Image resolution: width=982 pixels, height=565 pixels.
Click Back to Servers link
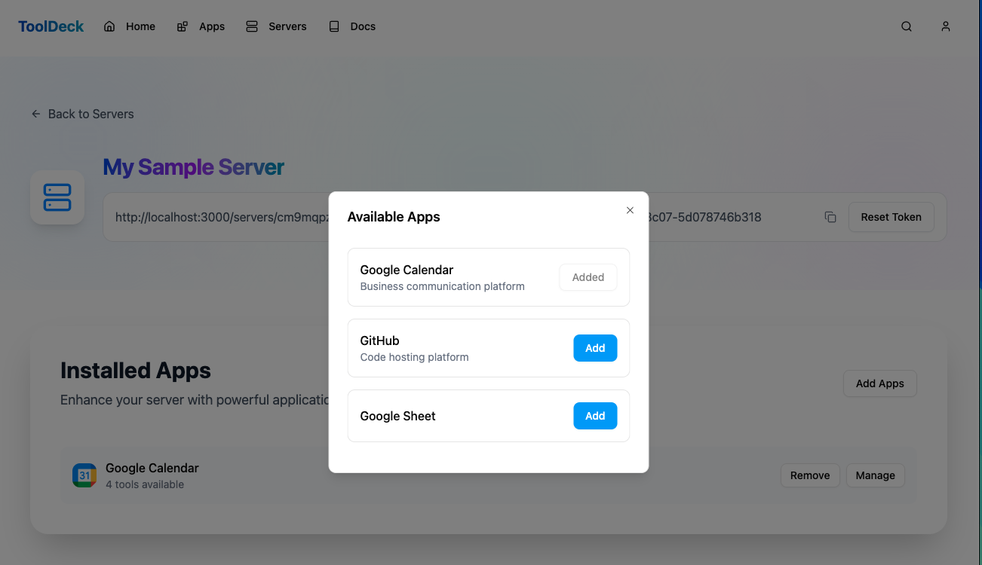[82, 114]
